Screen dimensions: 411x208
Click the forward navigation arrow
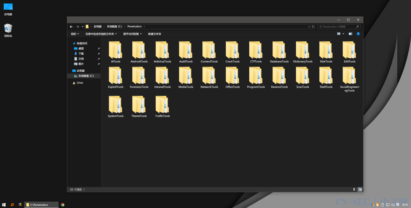tap(78, 27)
